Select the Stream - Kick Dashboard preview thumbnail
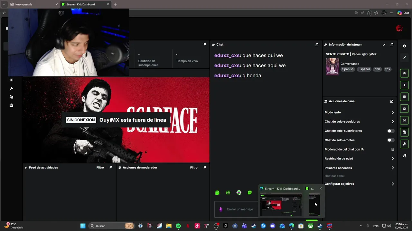The height and width of the screenshot is (231, 412). click(281, 204)
